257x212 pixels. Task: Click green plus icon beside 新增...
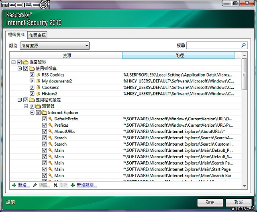click(14, 185)
